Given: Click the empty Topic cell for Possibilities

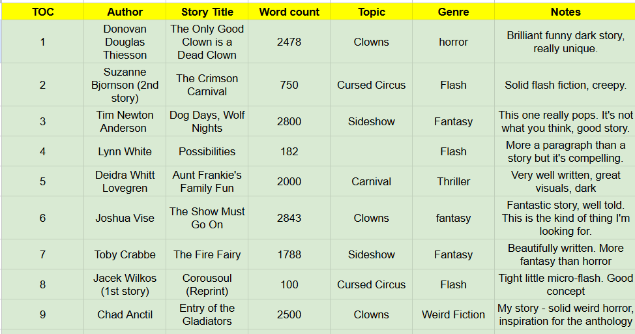Looking at the screenshot, I should click(371, 151).
